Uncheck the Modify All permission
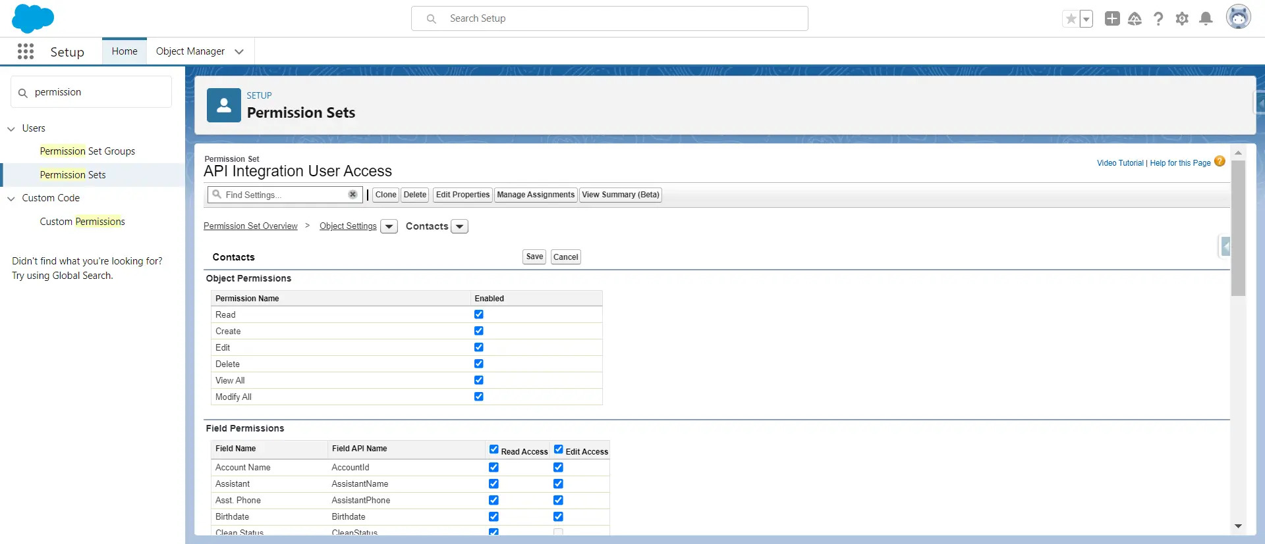This screenshot has width=1265, height=544. pyautogui.click(x=479, y=397)
